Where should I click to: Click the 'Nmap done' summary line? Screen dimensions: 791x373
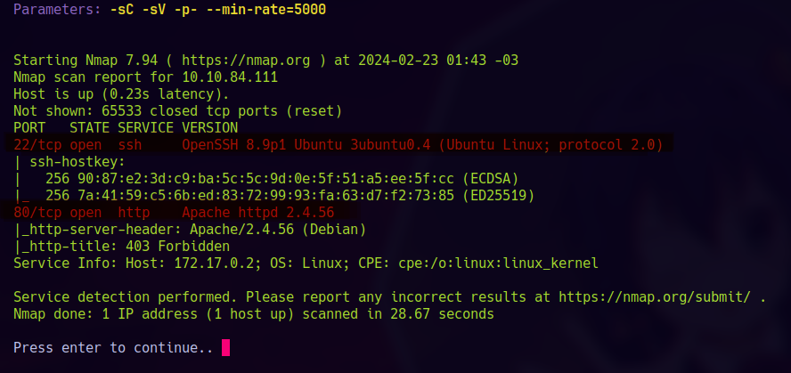click(254, 314)
